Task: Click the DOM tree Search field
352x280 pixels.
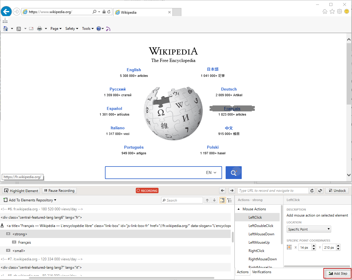Action: coord(182,200)
